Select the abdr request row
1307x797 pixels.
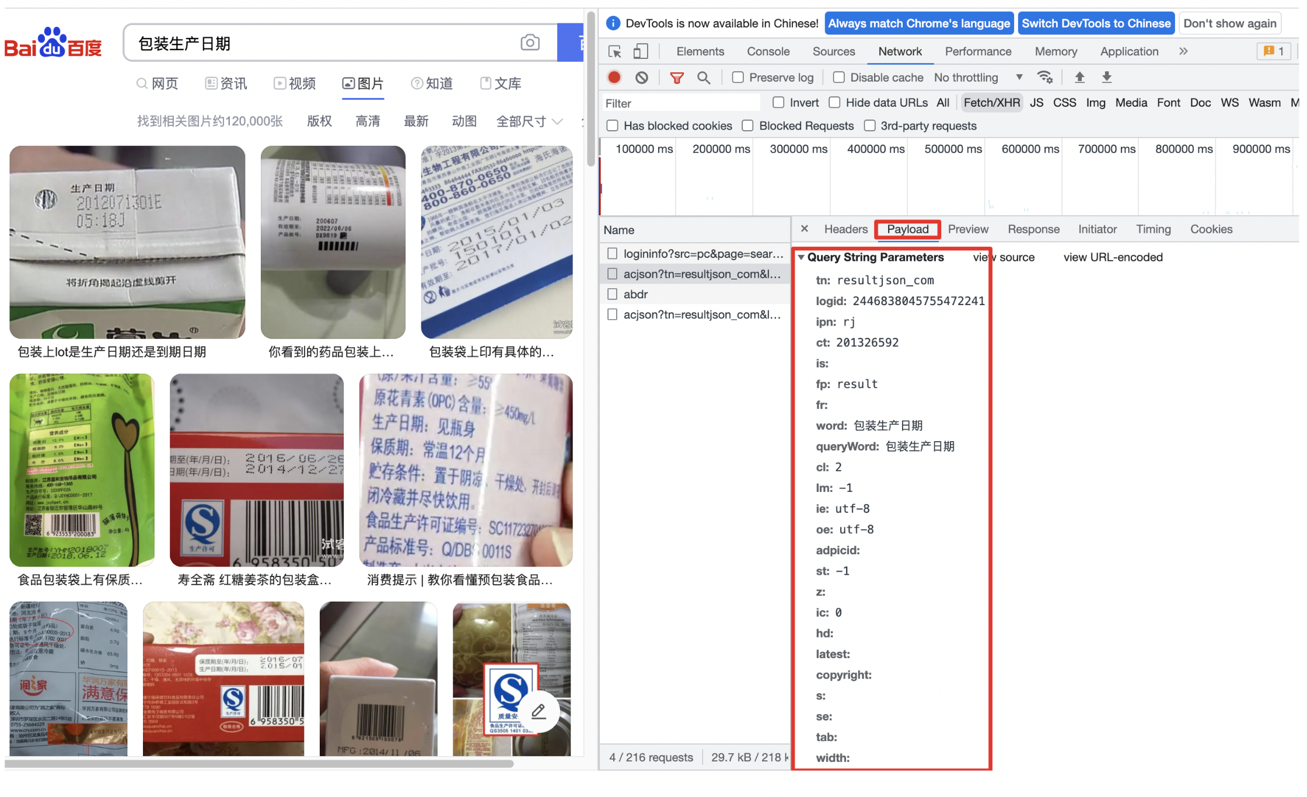tap(694, 294)
